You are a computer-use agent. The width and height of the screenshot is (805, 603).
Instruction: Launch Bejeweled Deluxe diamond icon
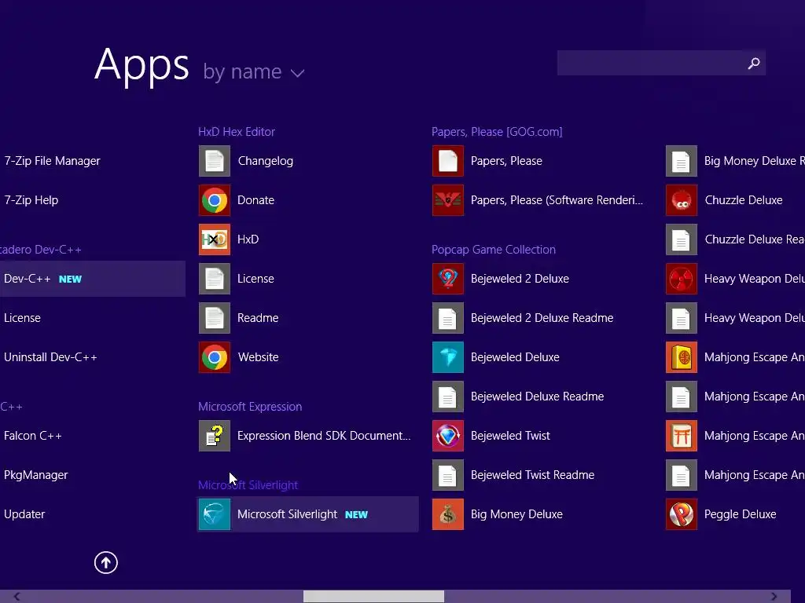447,357
